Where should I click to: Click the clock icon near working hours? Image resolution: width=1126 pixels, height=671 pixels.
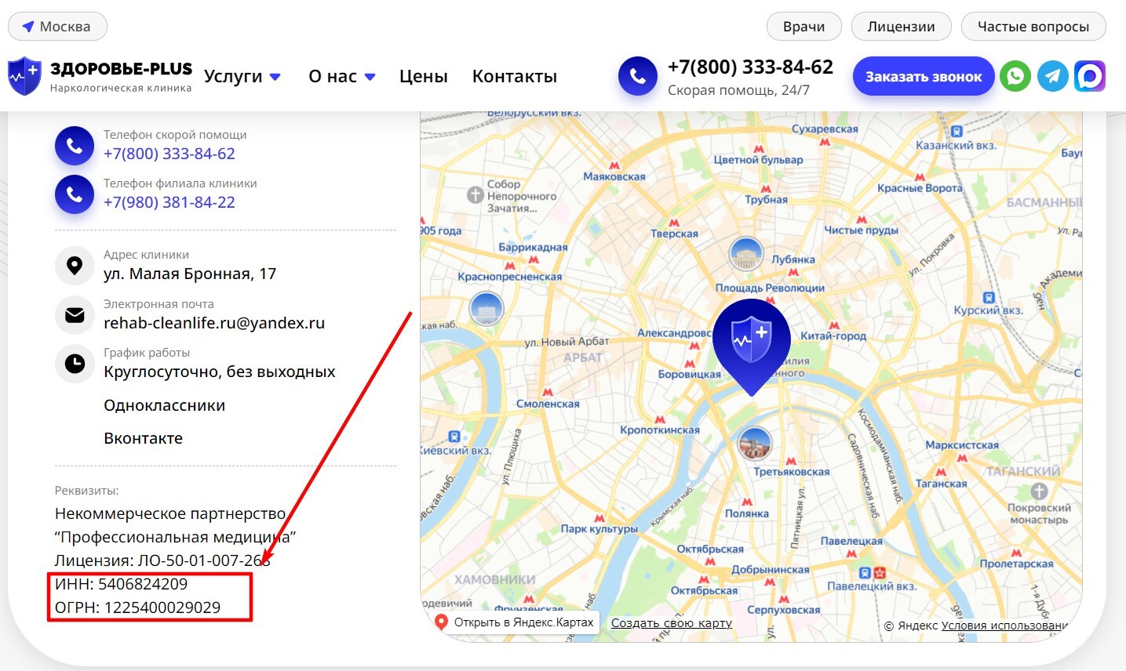(x=75, y=364)
